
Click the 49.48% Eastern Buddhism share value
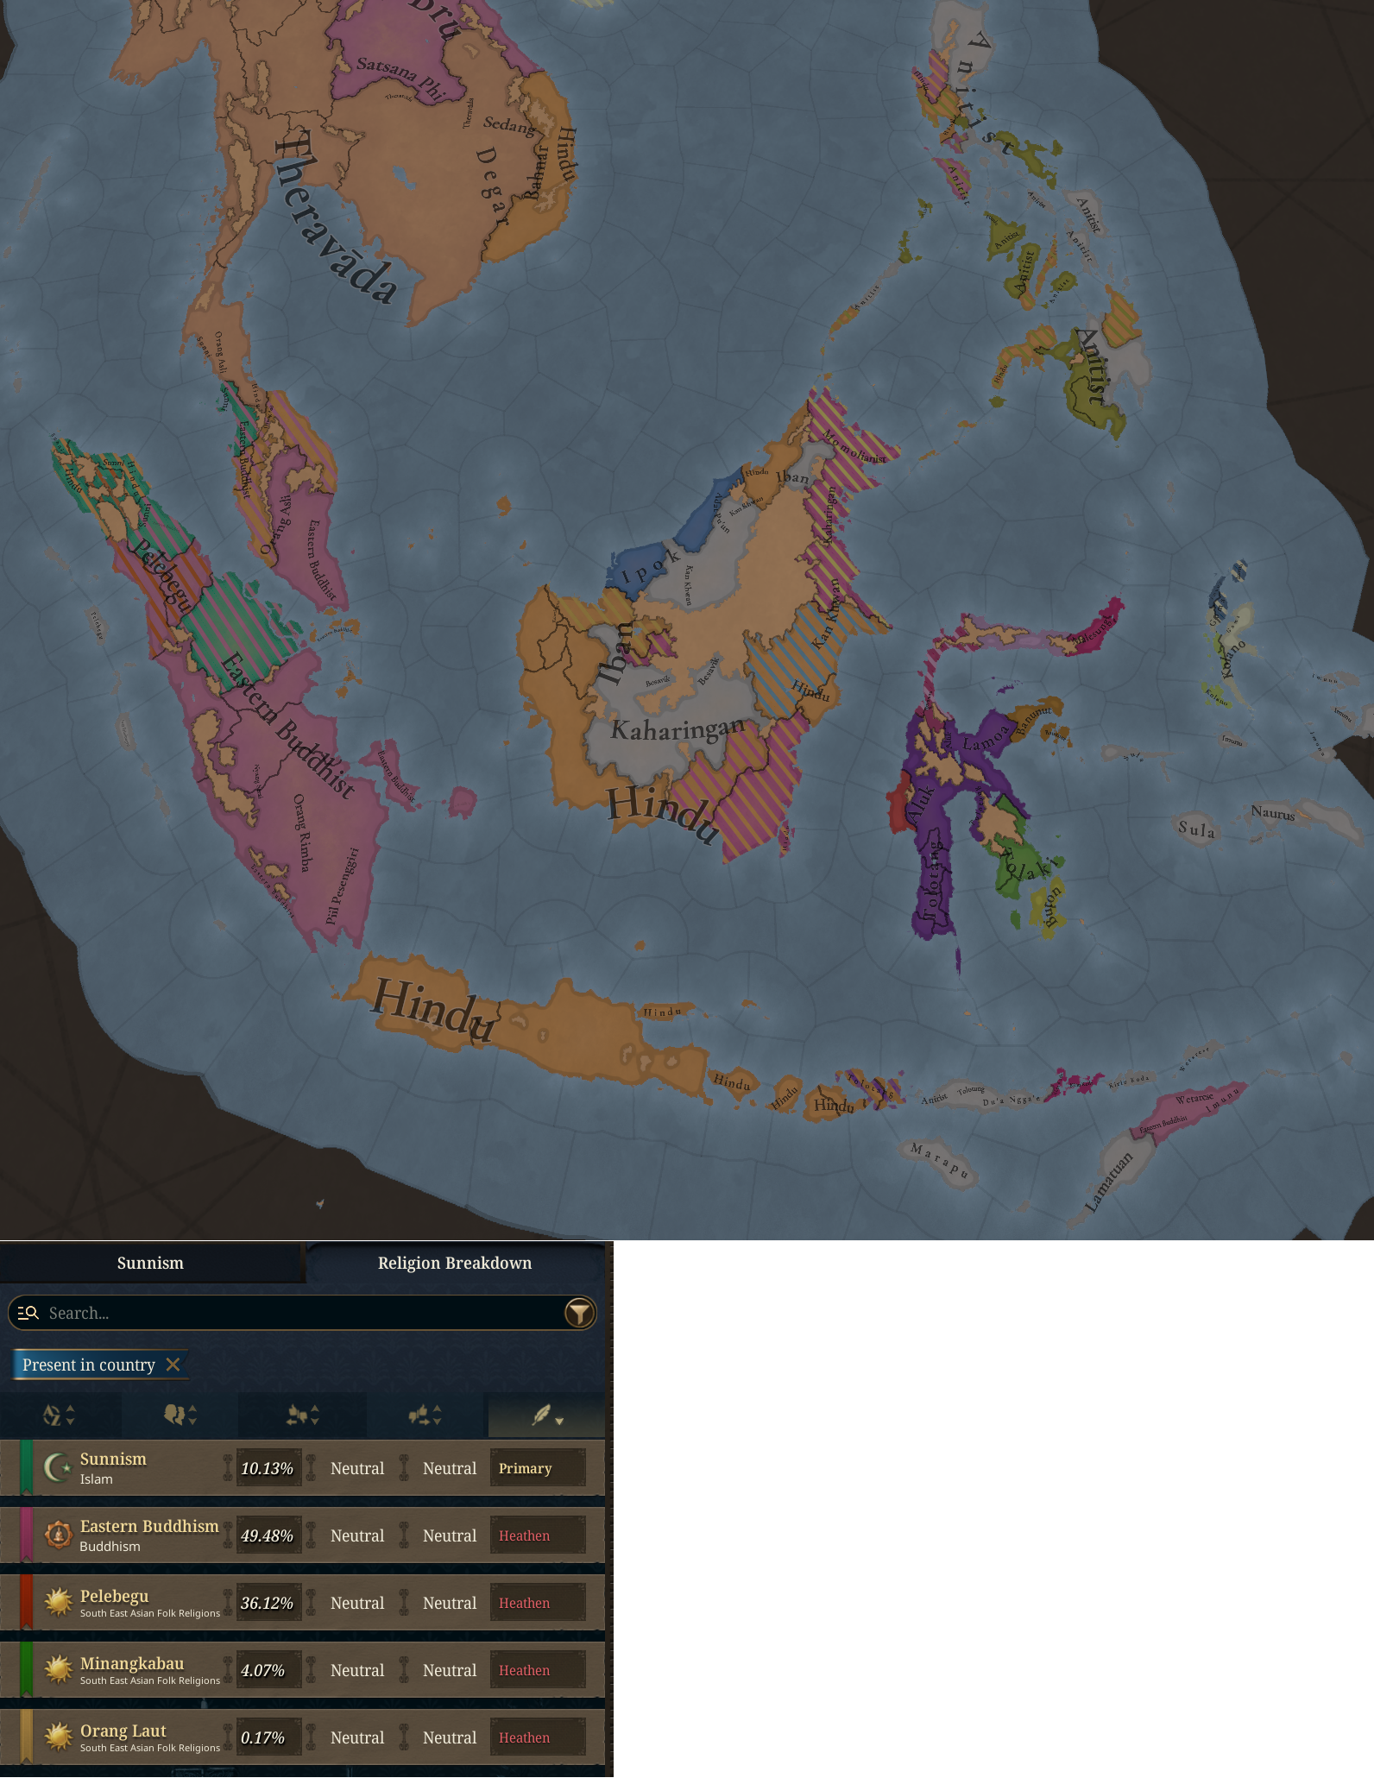268,1535
